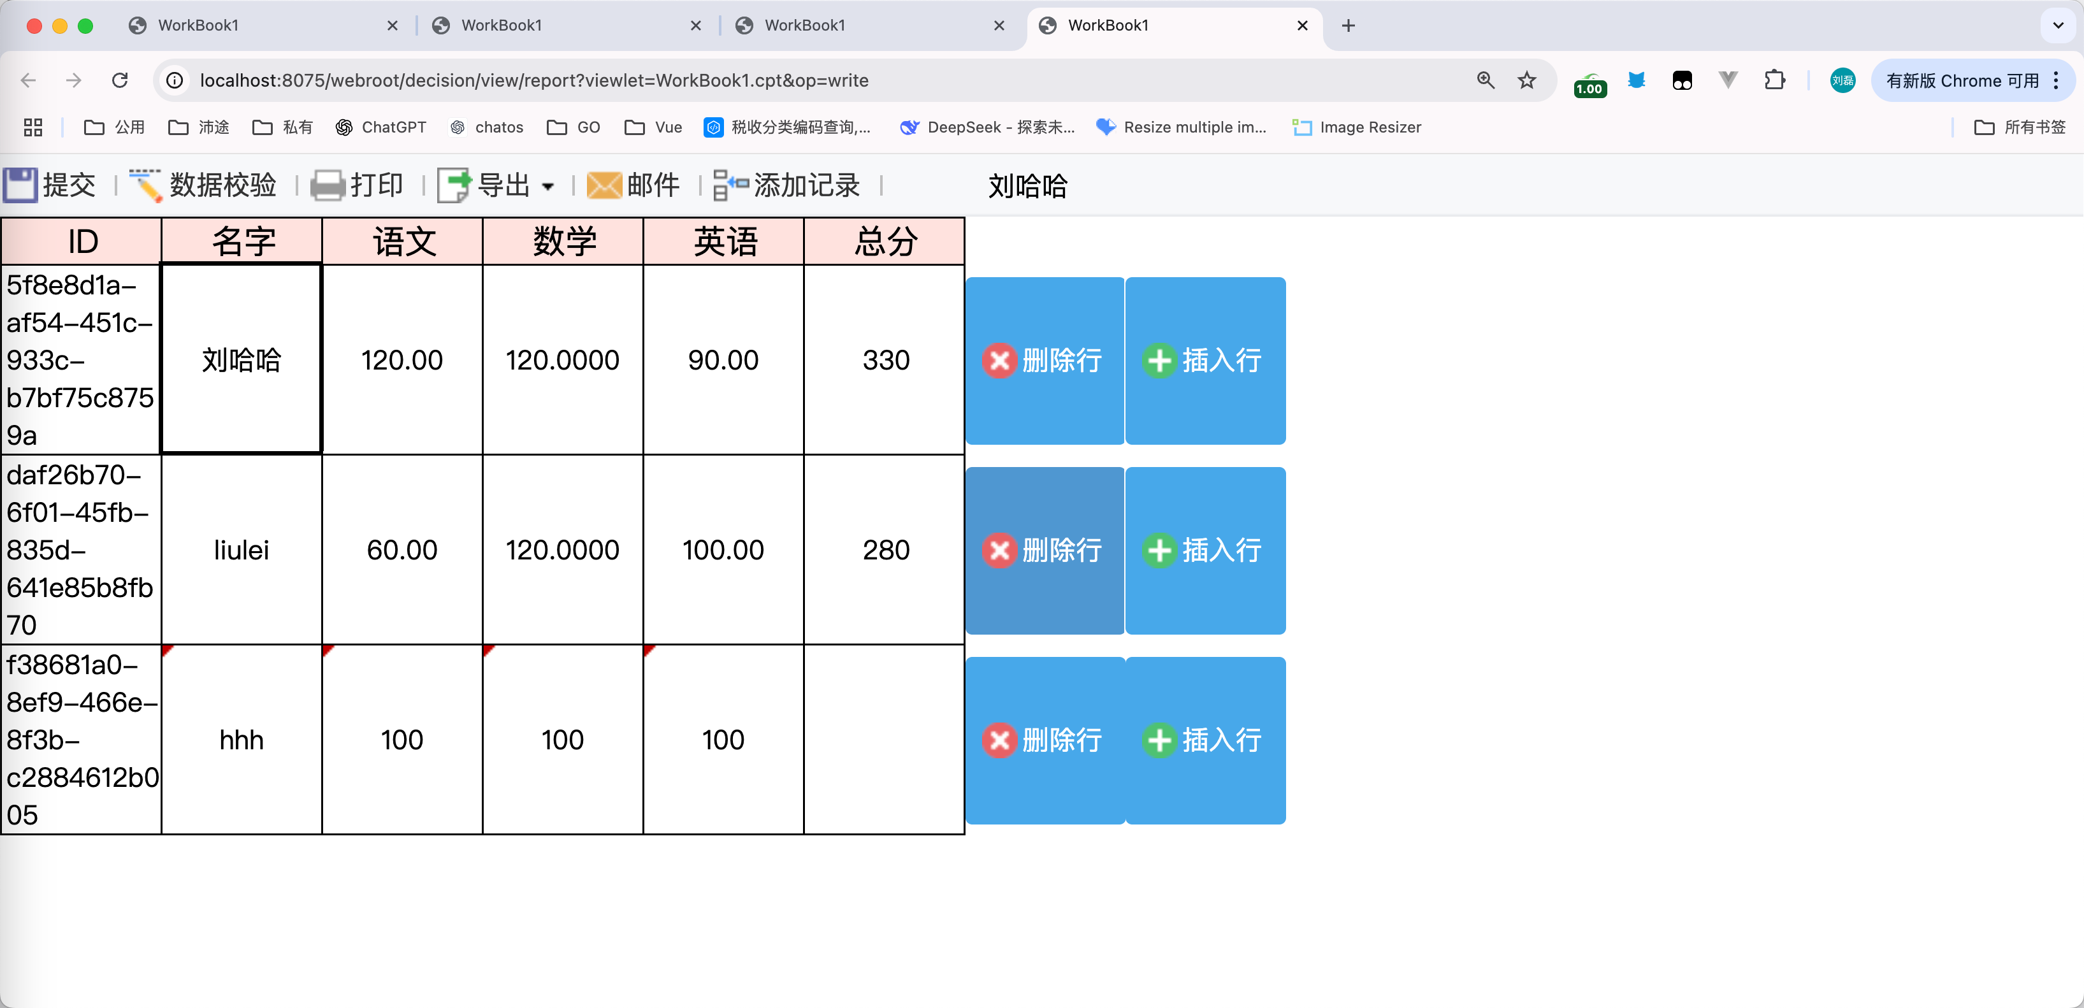Click the blue cat extension icon
The image size is (2084, 1008).
1637,80
